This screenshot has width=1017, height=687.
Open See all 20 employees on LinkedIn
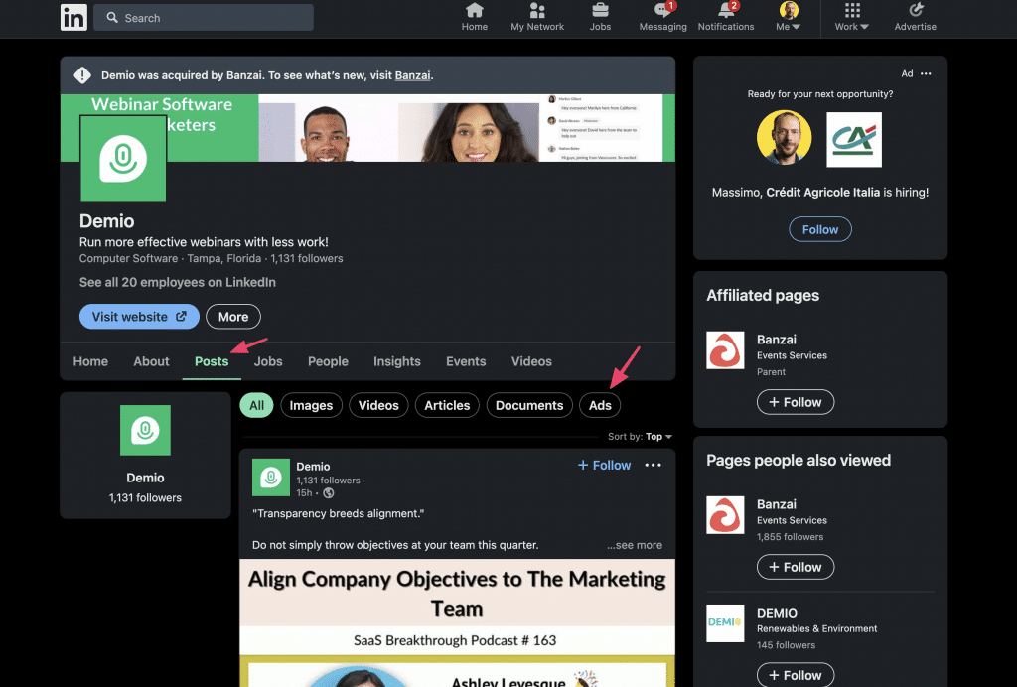[178, 283]
